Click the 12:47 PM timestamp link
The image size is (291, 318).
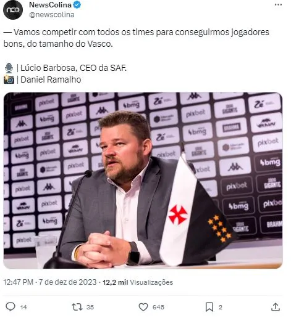(18, 282)
